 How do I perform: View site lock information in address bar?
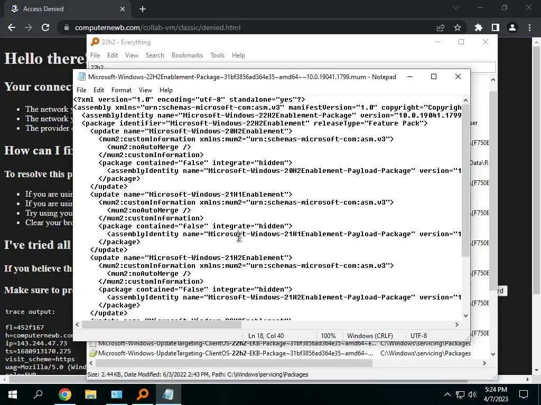(67, 27)
